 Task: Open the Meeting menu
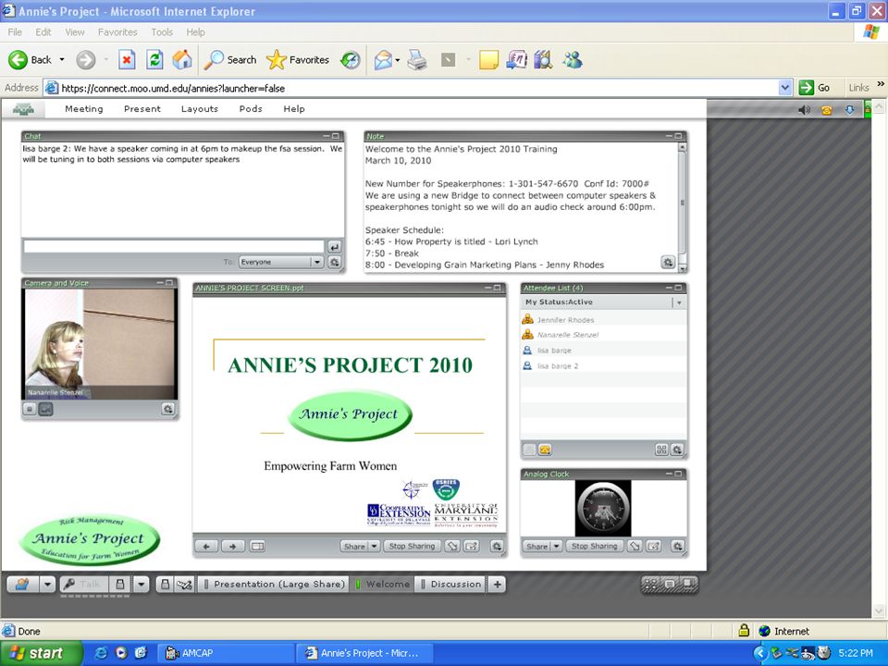(84, 109)
